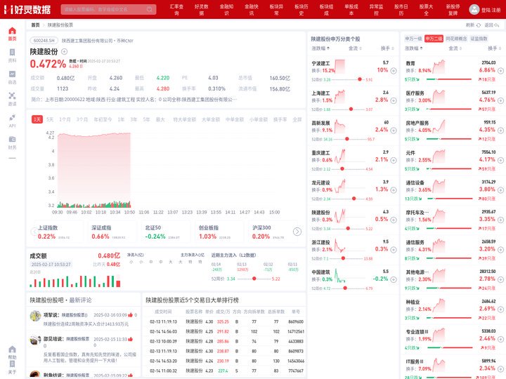Select the 年初至今 chart range

point(103,119)
